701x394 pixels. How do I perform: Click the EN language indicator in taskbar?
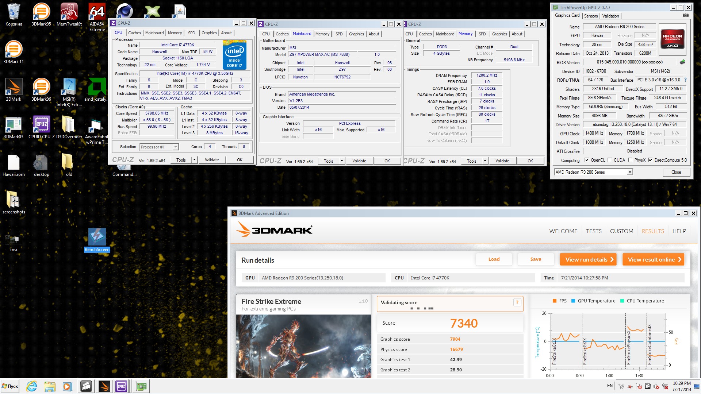pos(610,386)
